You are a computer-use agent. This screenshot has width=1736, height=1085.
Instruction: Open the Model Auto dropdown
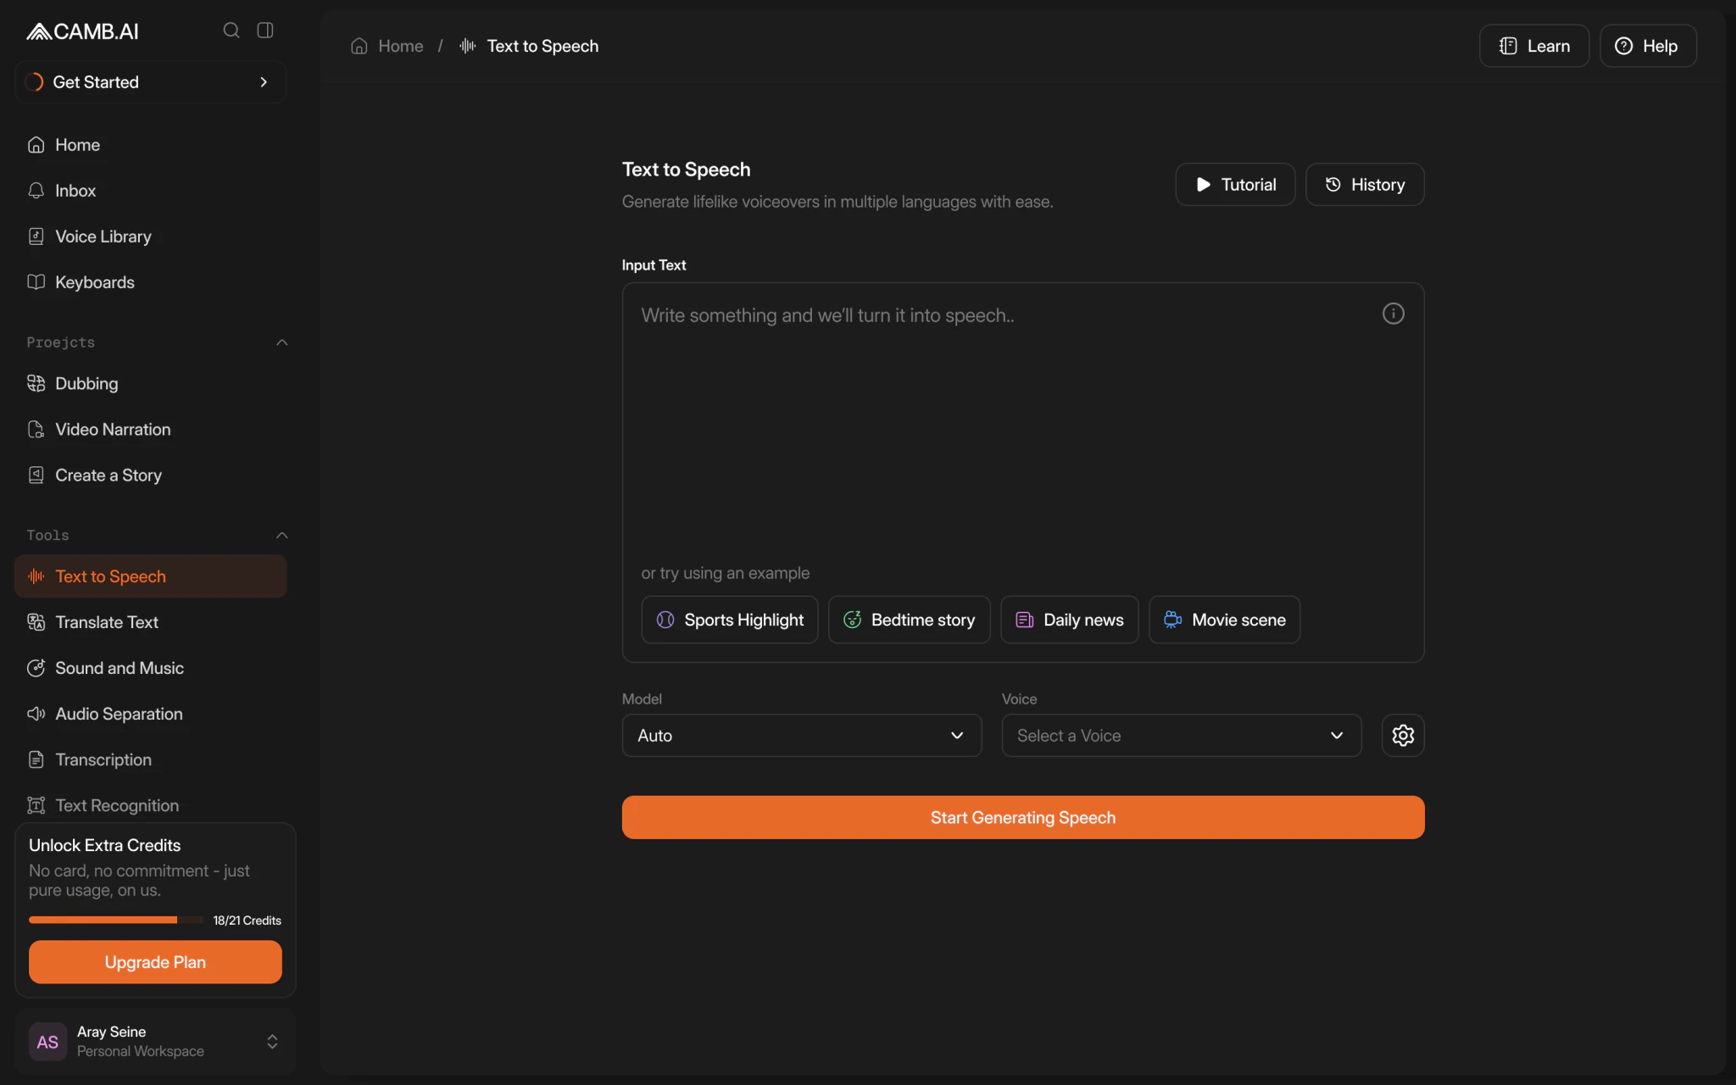(x=802, y=736)
